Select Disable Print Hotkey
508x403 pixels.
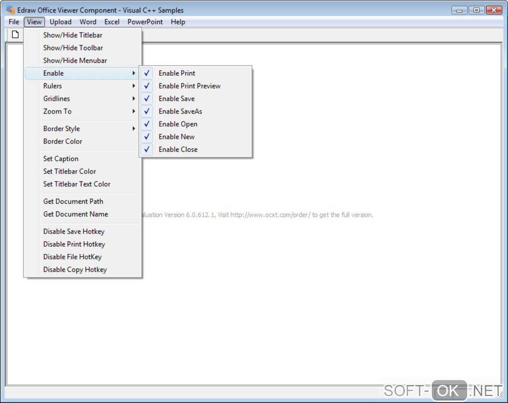[83, 244]
